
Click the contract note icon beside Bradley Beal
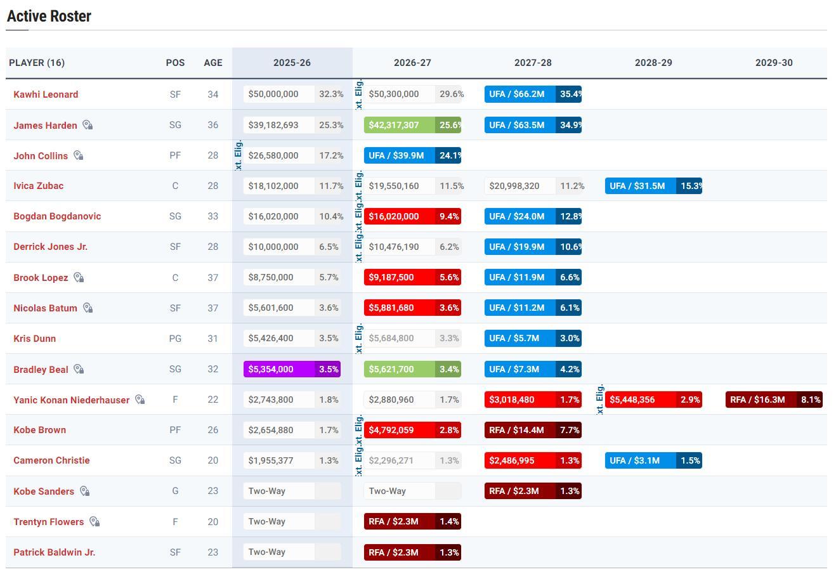coord(79,369)
